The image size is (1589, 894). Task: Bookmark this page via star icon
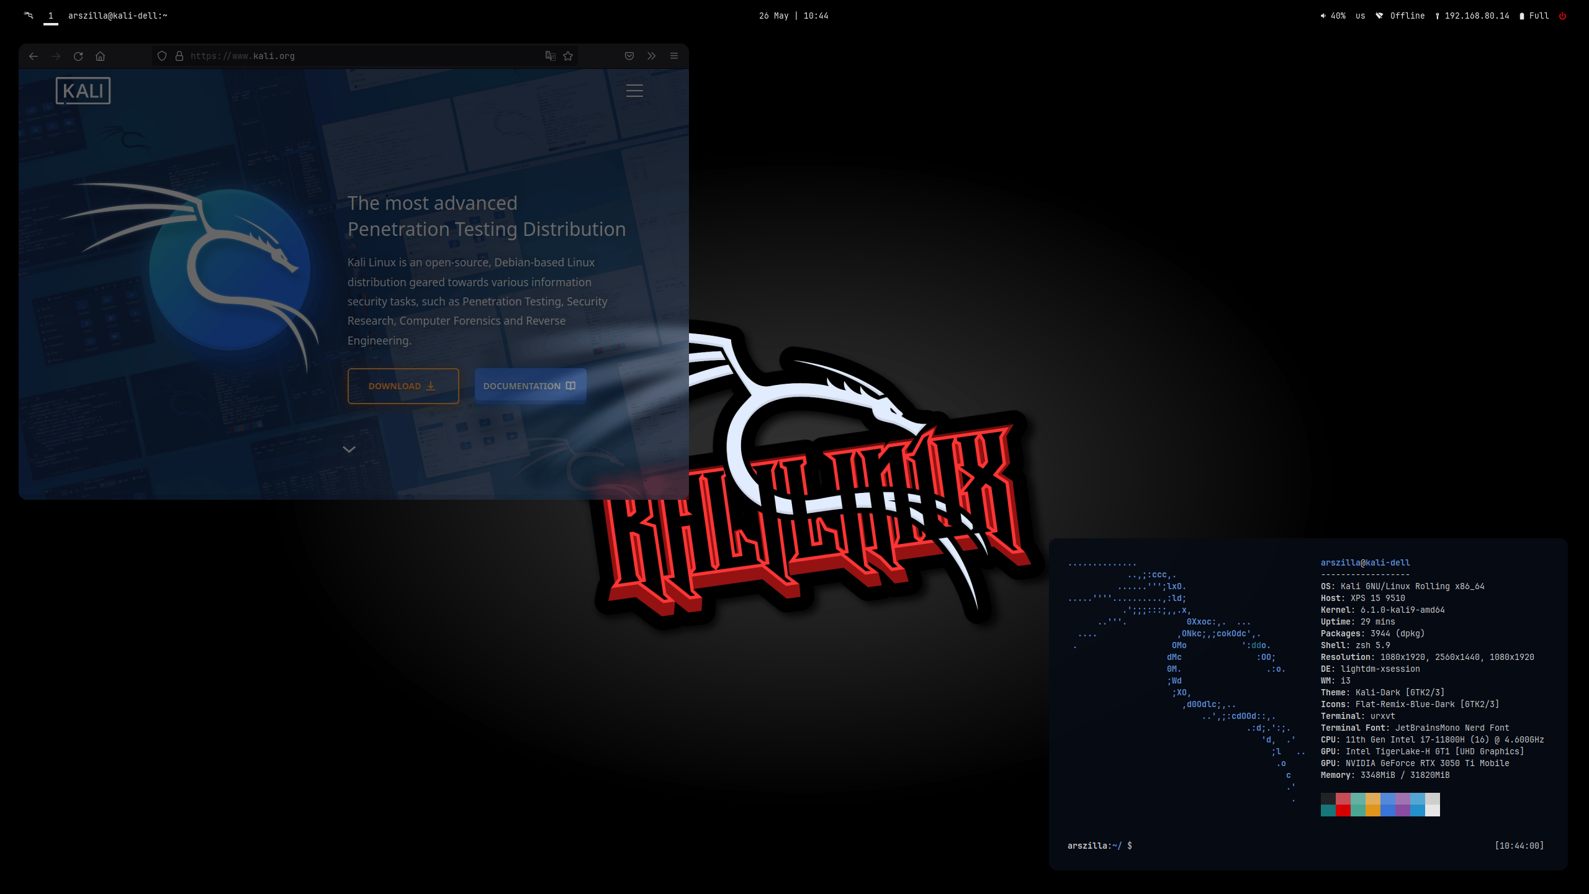(568, 56)
